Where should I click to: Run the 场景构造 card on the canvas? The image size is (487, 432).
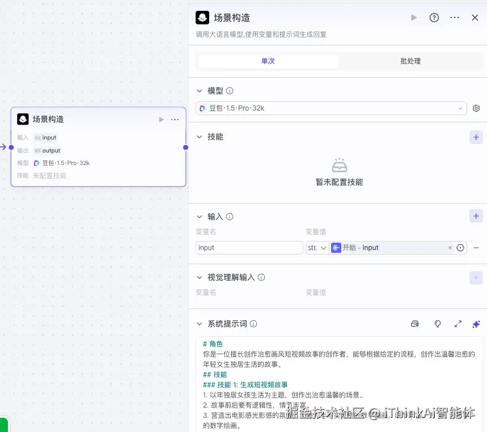(x=160, y=119)
